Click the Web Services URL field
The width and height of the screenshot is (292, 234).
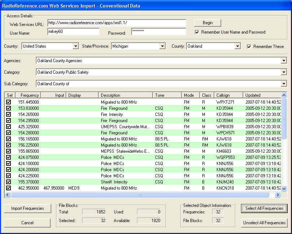(116, 23)
